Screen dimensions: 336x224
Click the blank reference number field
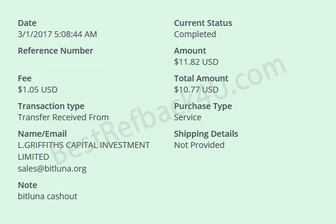[60, 62]
